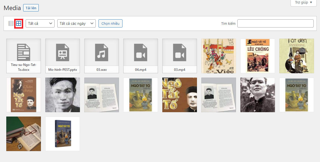Select the blue 3D Ngô Tất Tố book

62,134
